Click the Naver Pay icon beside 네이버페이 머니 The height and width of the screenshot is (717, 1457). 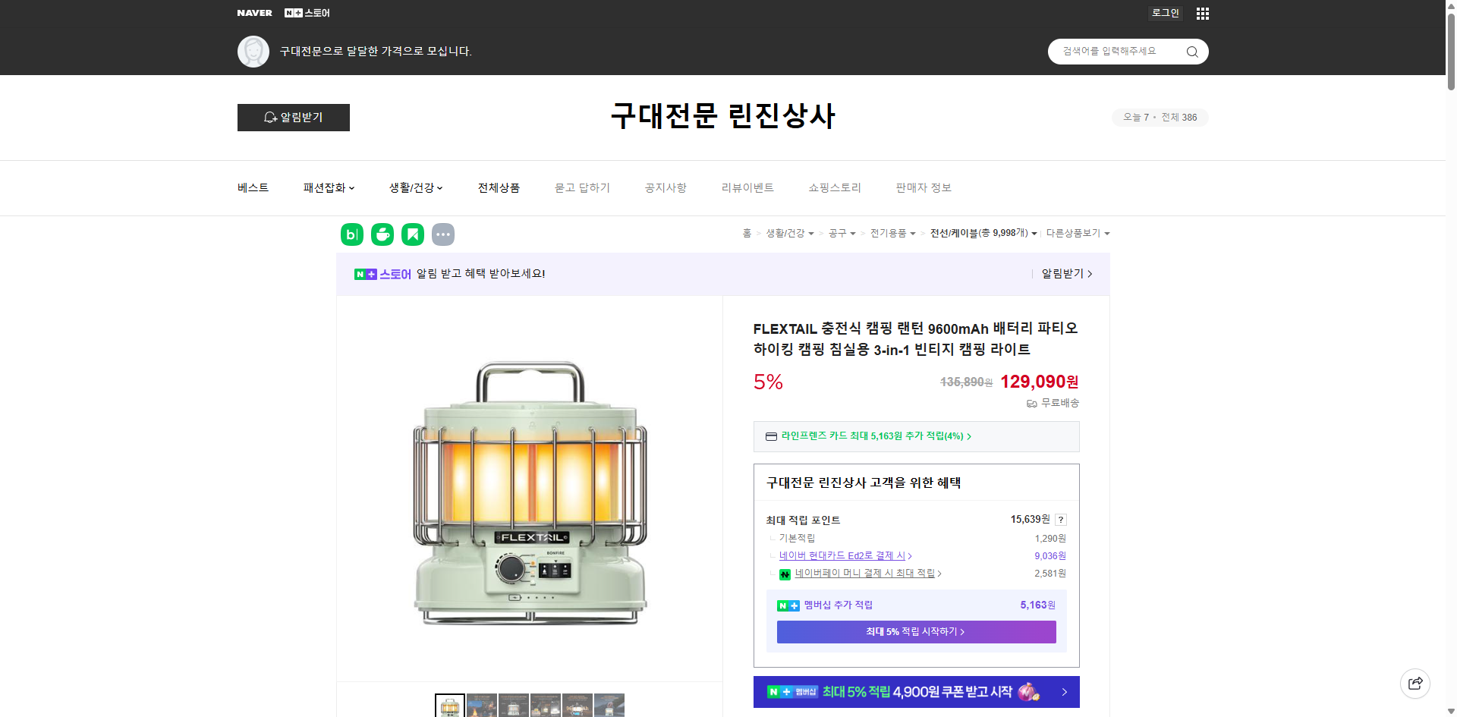tap(785, 574)
